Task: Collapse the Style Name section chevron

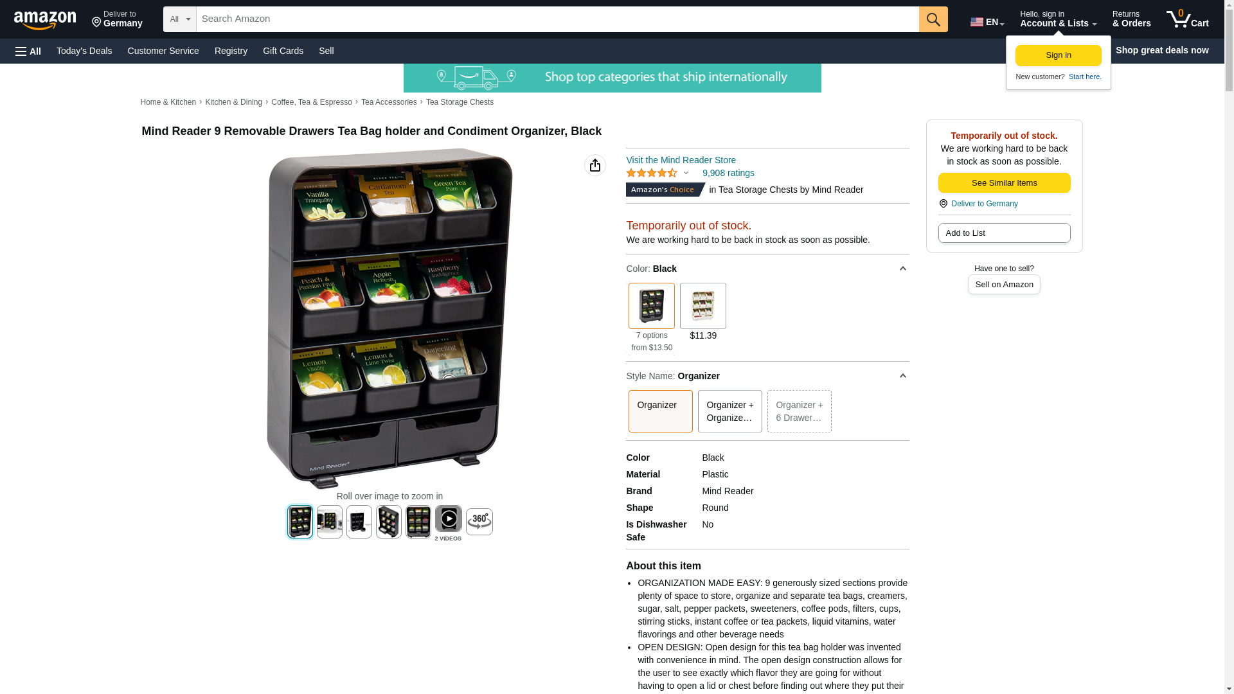Action: point(902,376)
